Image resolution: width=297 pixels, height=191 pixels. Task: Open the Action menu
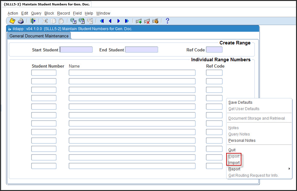(x=13, y=13)
